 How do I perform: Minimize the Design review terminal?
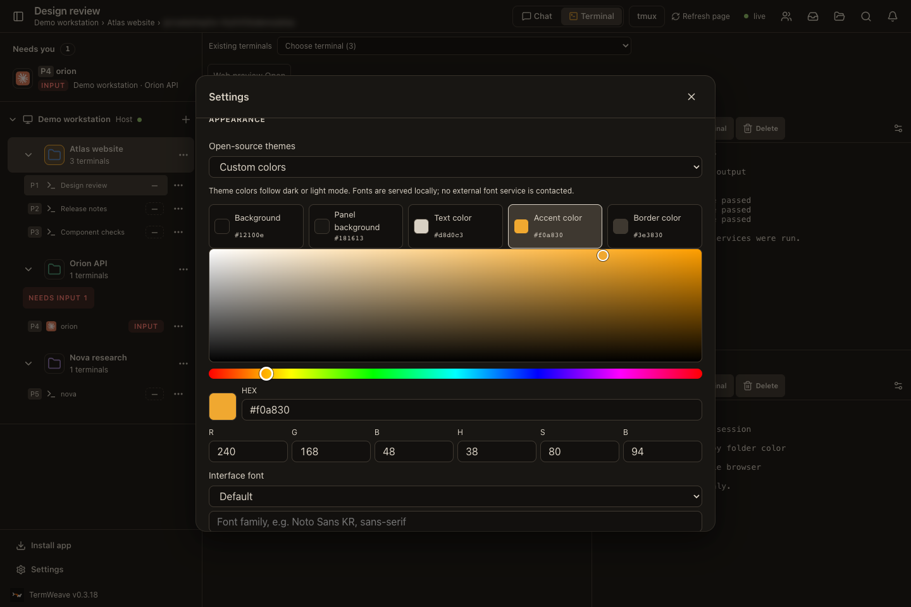[x=154, y=185]
